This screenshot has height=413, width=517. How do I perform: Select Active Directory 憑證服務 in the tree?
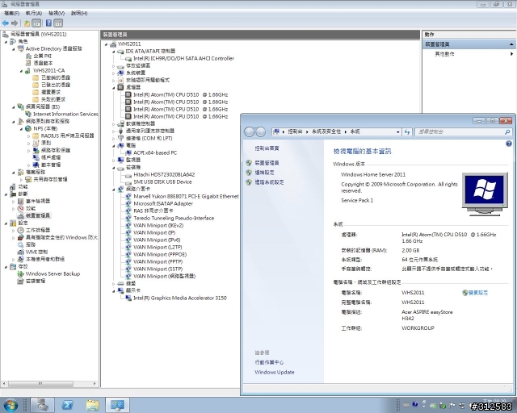[x=54, y=48]
